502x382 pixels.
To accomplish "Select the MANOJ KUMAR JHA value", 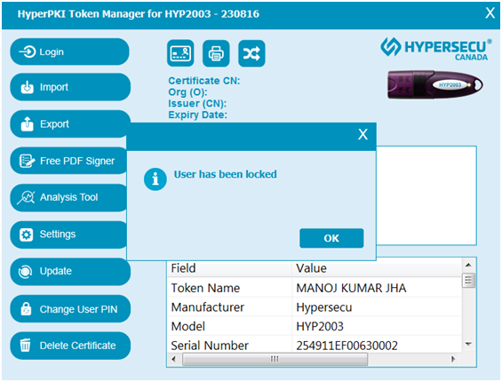I will (x=377, y=288).
